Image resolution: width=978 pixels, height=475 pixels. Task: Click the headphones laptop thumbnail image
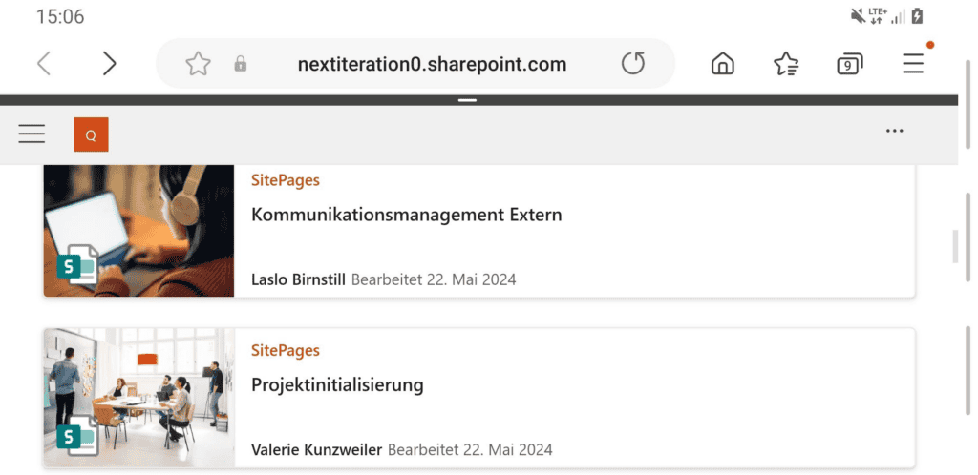[x=138, y=230]
